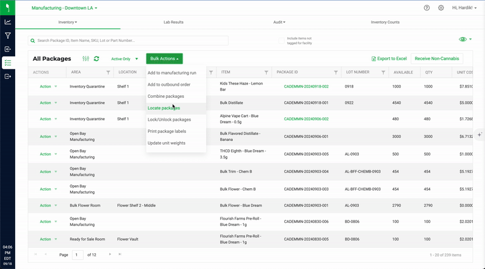485x269 pixels.
Task: Check Include items not tagged for facility
Action: pyautogui.click(x=281, y=41)
